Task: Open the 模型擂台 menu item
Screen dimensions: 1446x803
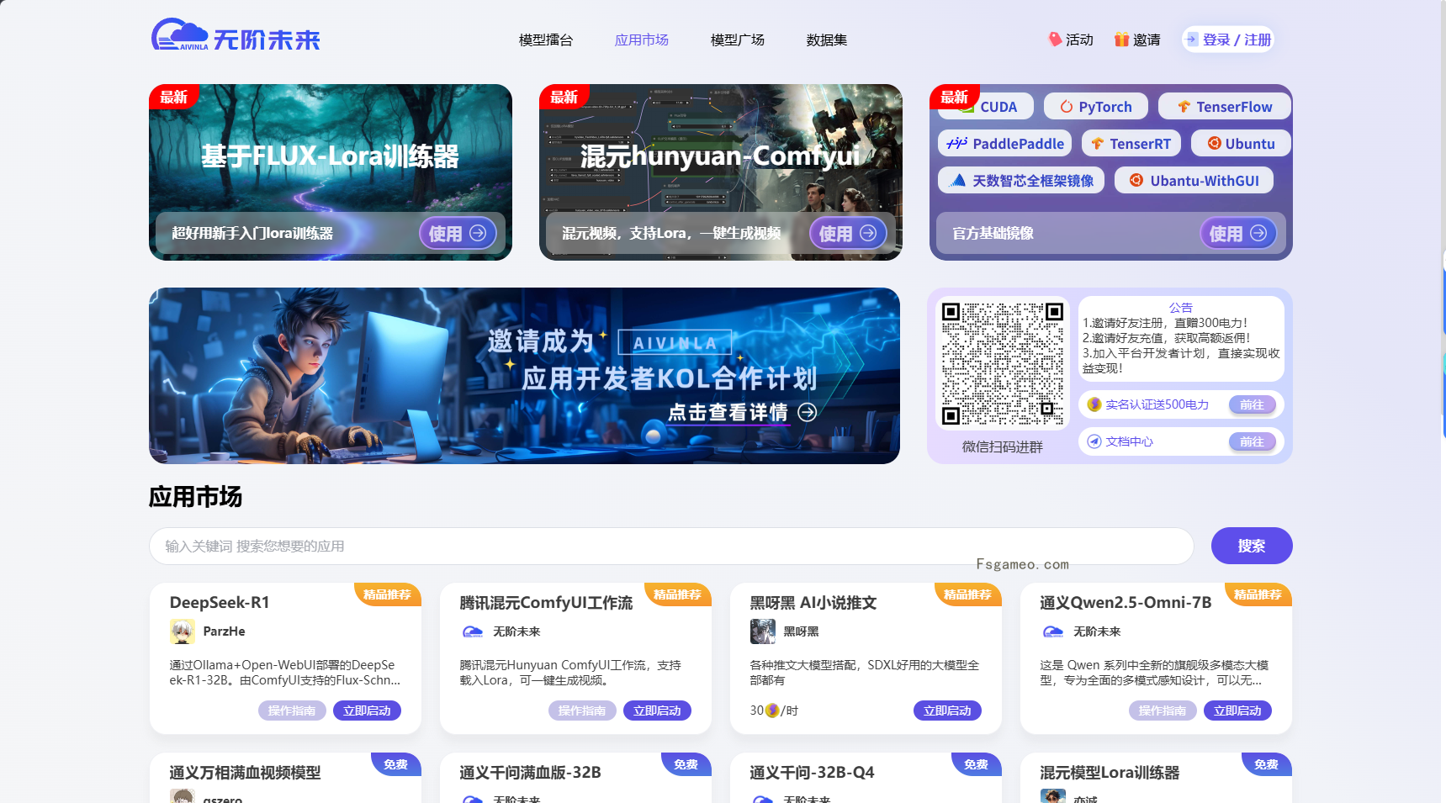Action: (x=546, y=40)
